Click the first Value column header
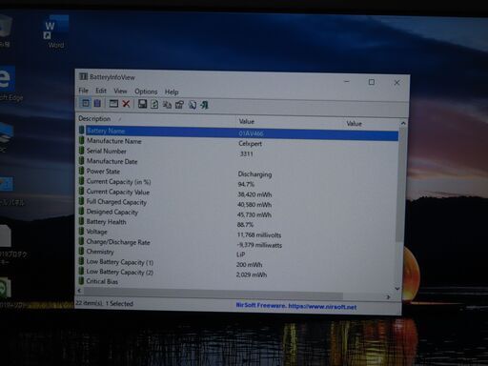 coord(290,122)
